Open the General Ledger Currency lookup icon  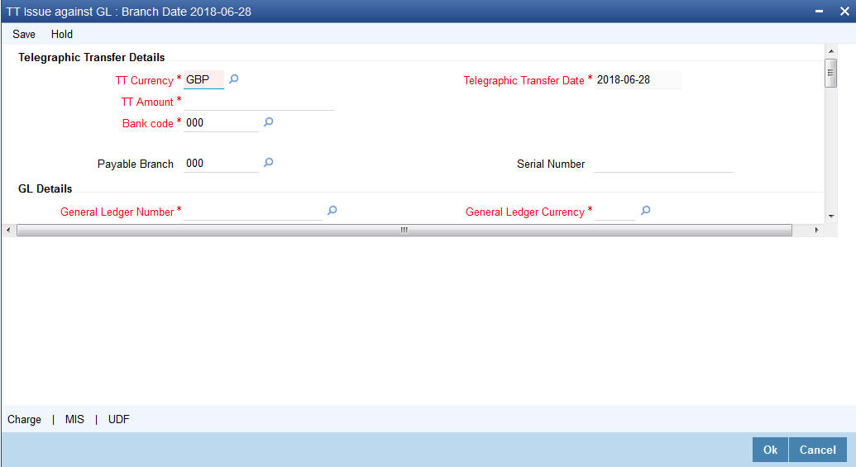(645, 211)
